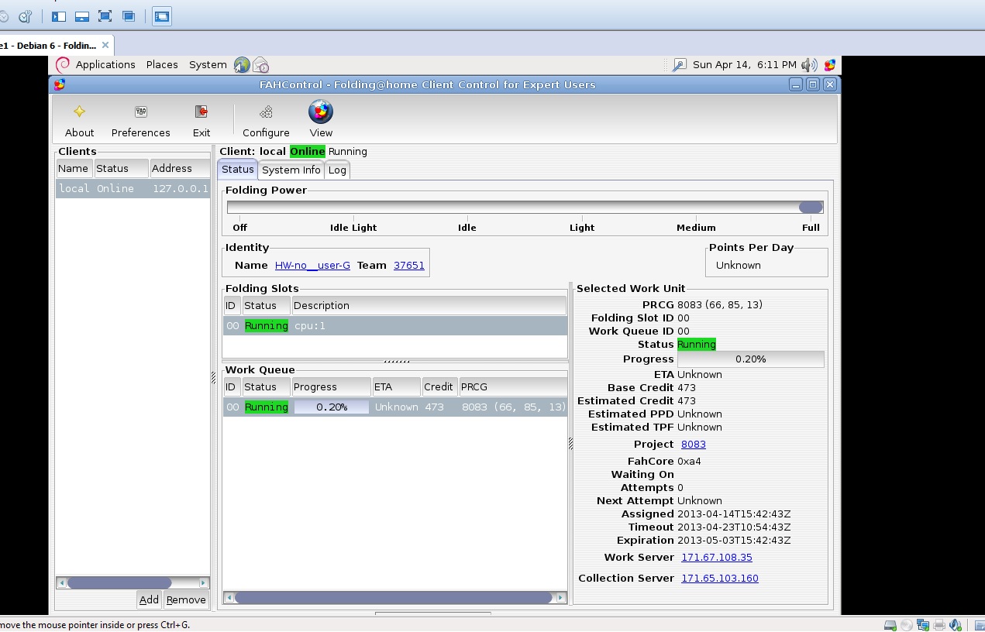This screenshot has width=985, height=632.
Task: Click the VMware hard disk status icon
Action: [890, 624]
